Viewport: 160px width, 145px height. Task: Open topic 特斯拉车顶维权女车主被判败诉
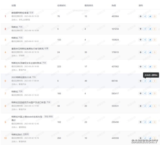pos(26,63)
